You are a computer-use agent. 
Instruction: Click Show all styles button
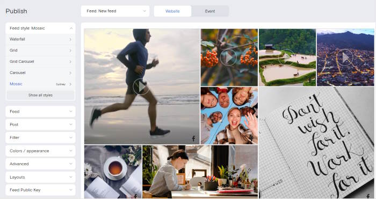pyautogui.click(x=40, y=95)
